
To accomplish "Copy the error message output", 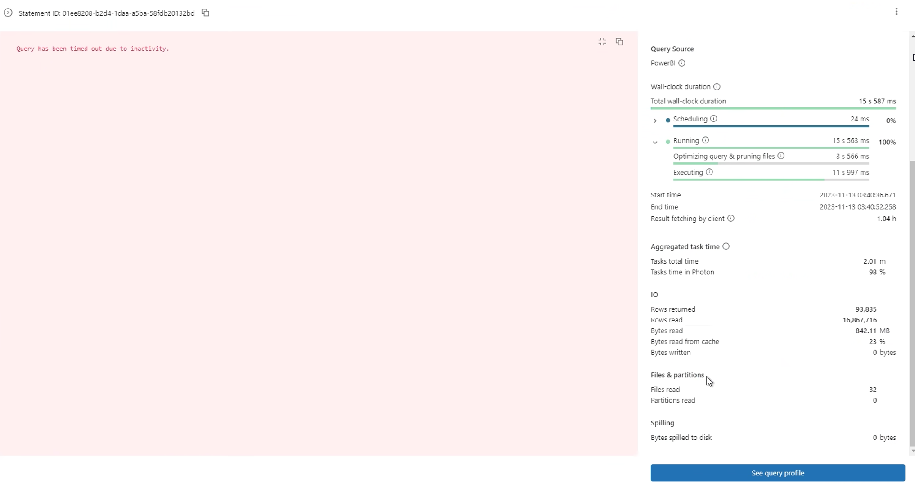I will point(619,41).
